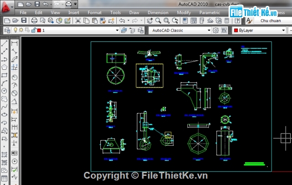292x185 pixels.
Task: Open the red A application menu button
Action: pos(7,7)
